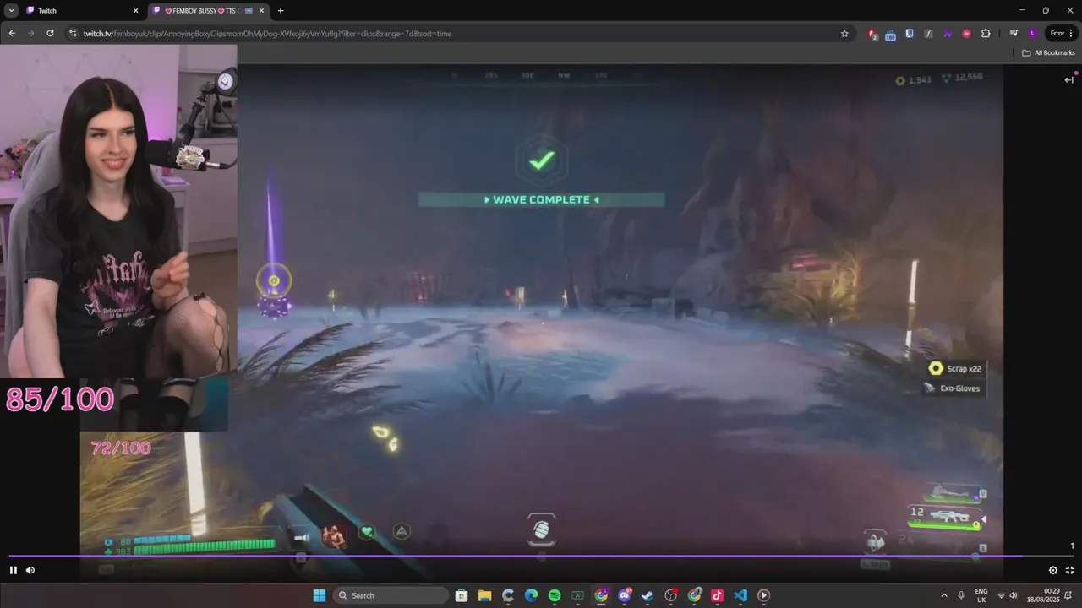The image size is (1082, 608).
Task: Open Wi-Fi network quick settings
Action: tap(1002, 595)
